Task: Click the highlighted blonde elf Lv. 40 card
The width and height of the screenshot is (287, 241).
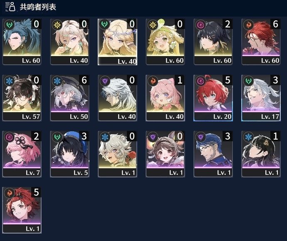Action: (x=117, y=42)
